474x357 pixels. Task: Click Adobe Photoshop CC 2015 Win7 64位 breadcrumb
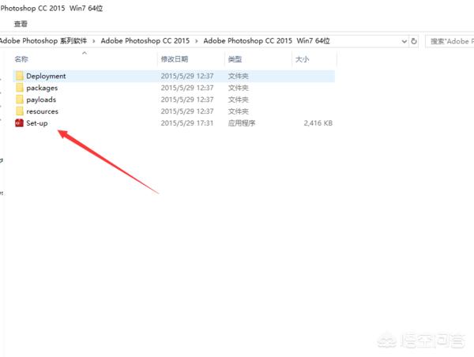coord(266,41)
